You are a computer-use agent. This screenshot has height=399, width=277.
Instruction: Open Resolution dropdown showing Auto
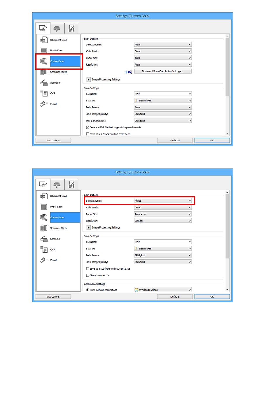163,65
